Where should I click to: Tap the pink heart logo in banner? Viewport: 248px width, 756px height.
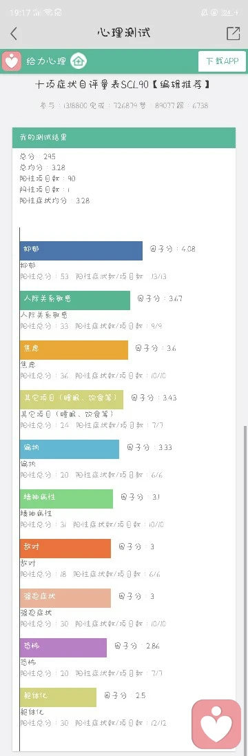coord(11,61)
